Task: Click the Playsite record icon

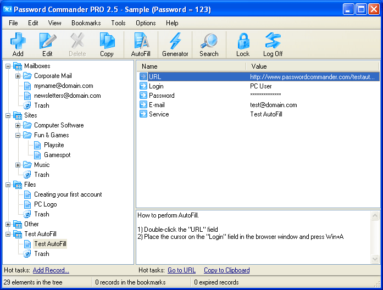Action: click(37, 145)
